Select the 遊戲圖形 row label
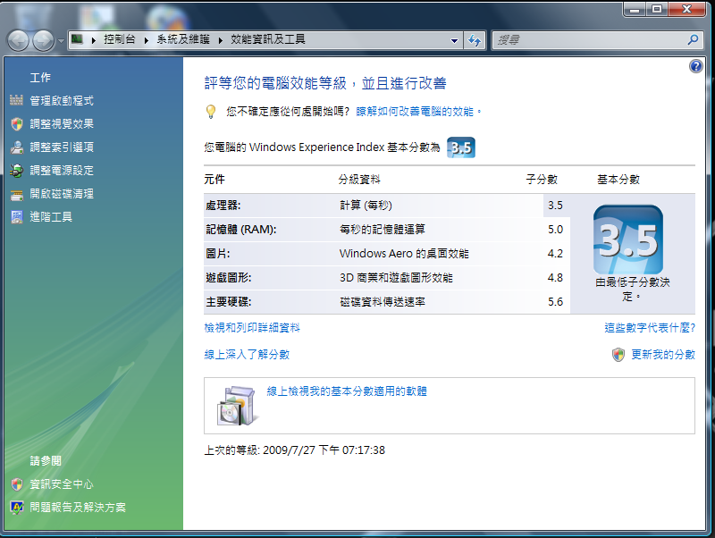Viewport: 715px width, 538px height. [x=228, y=278]
